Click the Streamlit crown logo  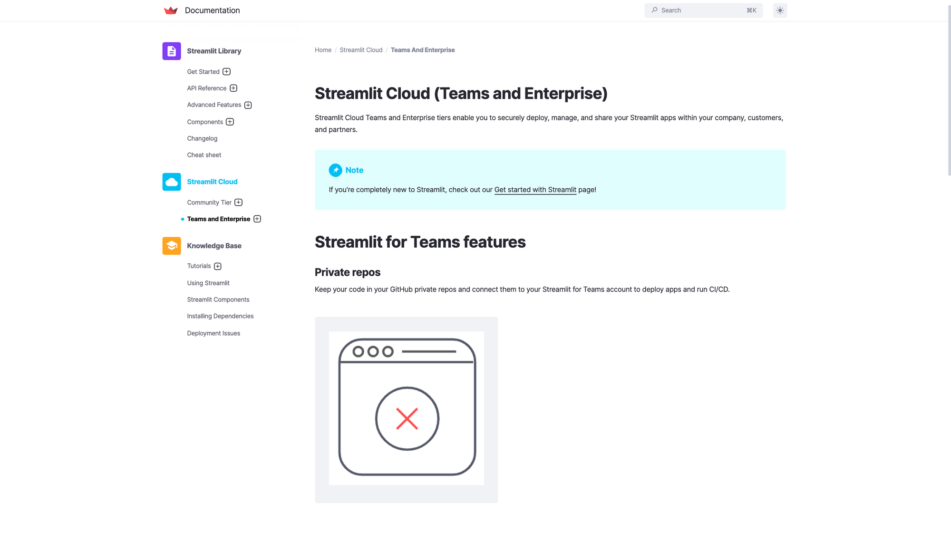(171, 10)
